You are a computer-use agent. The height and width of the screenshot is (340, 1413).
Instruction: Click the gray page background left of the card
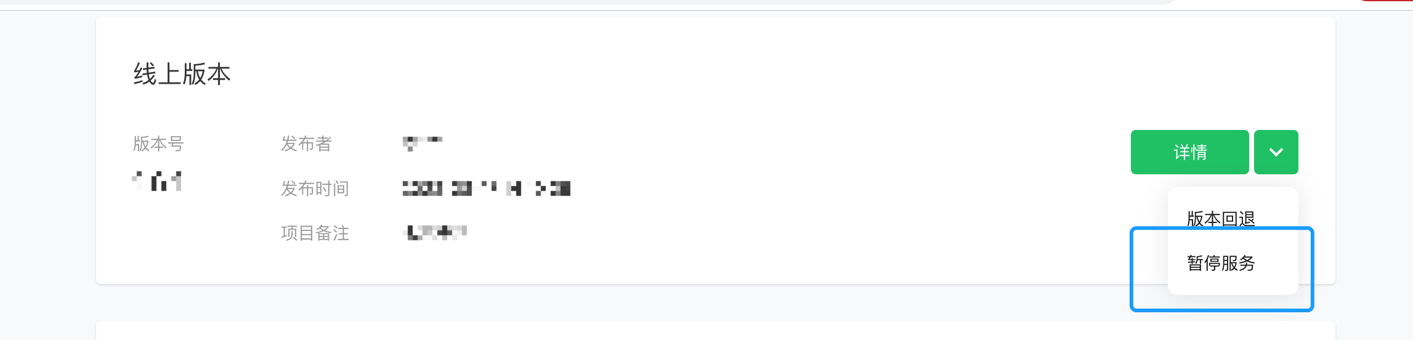coord(47,172)
